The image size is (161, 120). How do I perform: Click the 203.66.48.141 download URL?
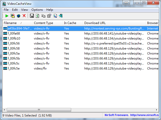114,33
